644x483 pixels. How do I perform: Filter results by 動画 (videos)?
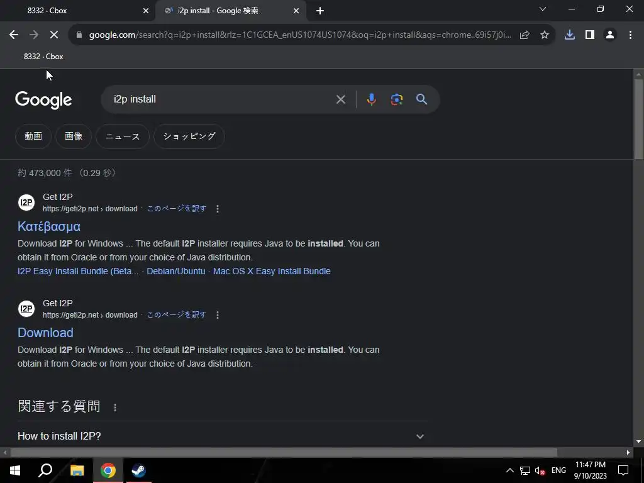point(33,136)
